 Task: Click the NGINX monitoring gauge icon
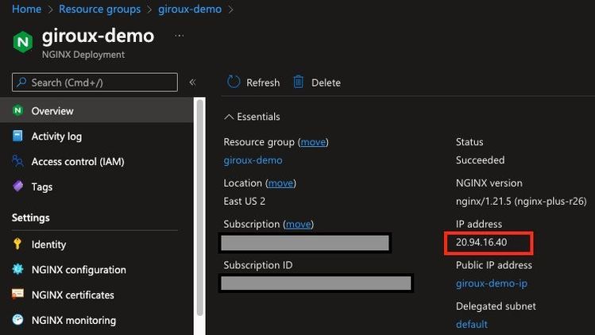click(x=17, y=319)
